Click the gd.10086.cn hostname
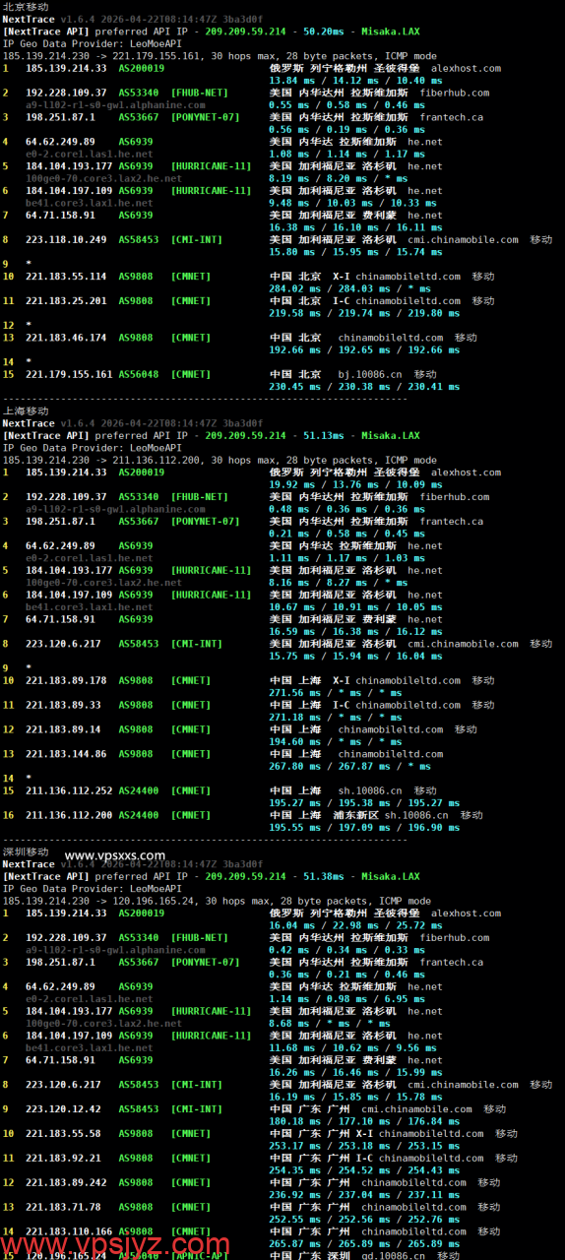This screenshot has width=565, height=1260. coord(395,1255)
